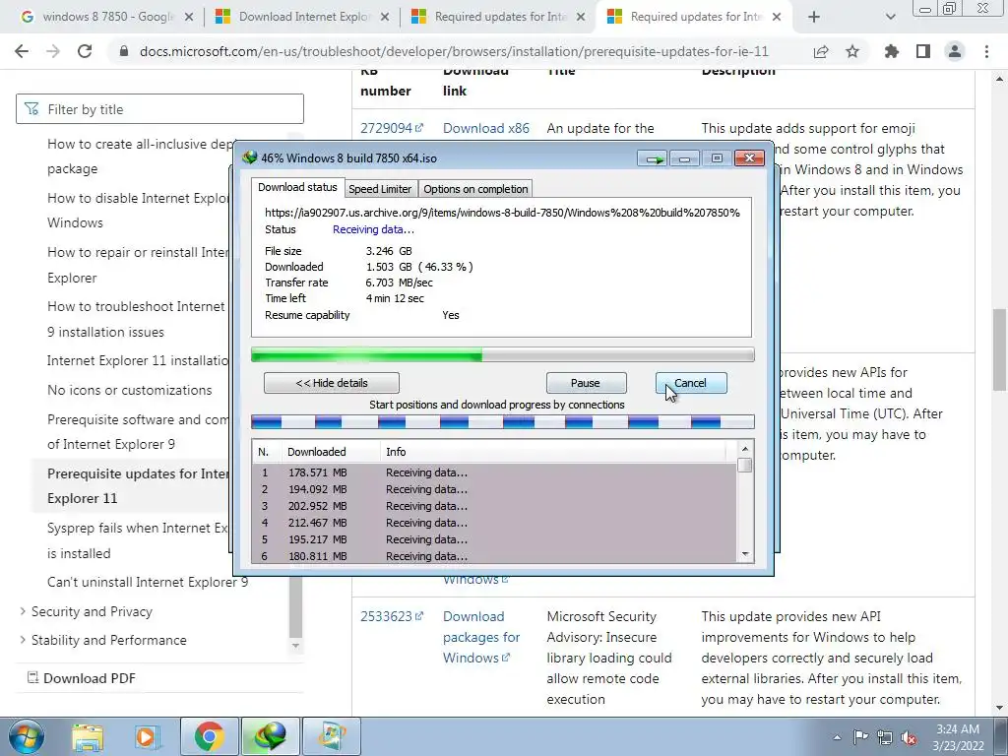The width and height of the screenshot is (1008, 756).
Task: Click the page's vertical scrollbar thumb
Action: (x=999, y=348)
